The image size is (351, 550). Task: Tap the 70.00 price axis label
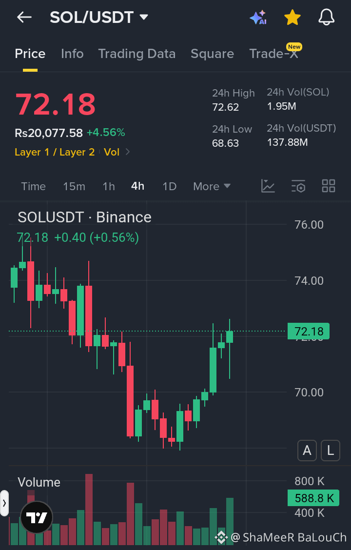coord(309,392)
